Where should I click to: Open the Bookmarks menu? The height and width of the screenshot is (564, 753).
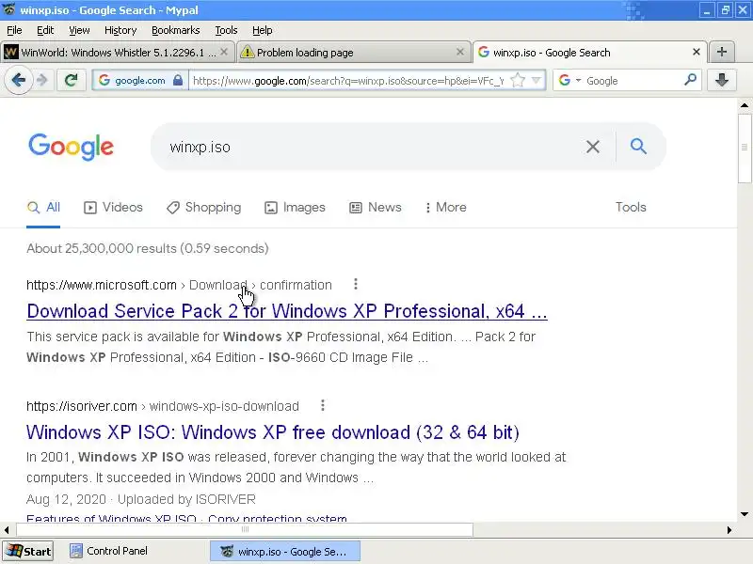(176, 30)
